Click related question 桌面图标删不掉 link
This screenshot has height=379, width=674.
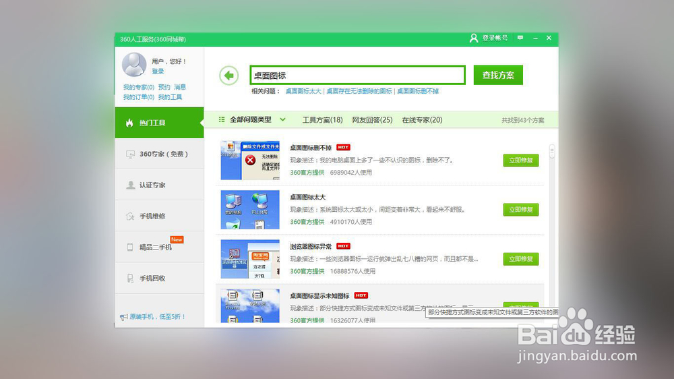click(x=418, y=91)
